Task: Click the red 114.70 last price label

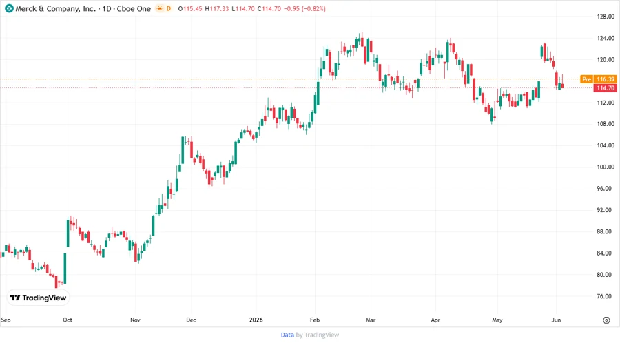Action: [606, 88]
